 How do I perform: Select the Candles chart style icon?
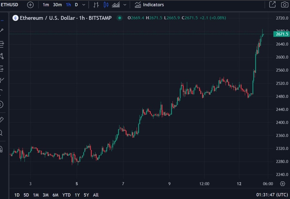(x=106, y=5)
